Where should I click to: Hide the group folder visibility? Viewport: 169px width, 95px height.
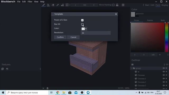[164, 68]
